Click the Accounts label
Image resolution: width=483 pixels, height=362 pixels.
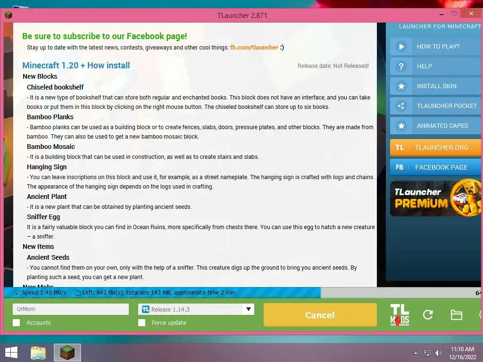pos(39,322)
